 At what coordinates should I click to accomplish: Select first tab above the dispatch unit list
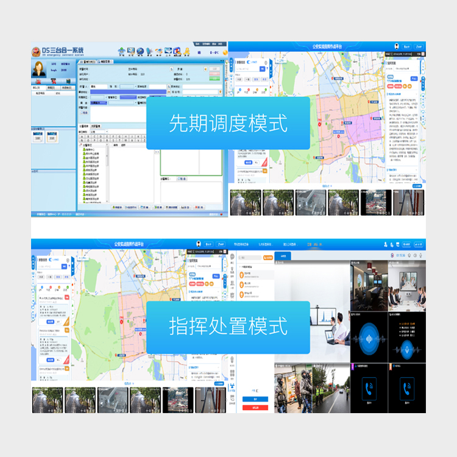point(84,126)
